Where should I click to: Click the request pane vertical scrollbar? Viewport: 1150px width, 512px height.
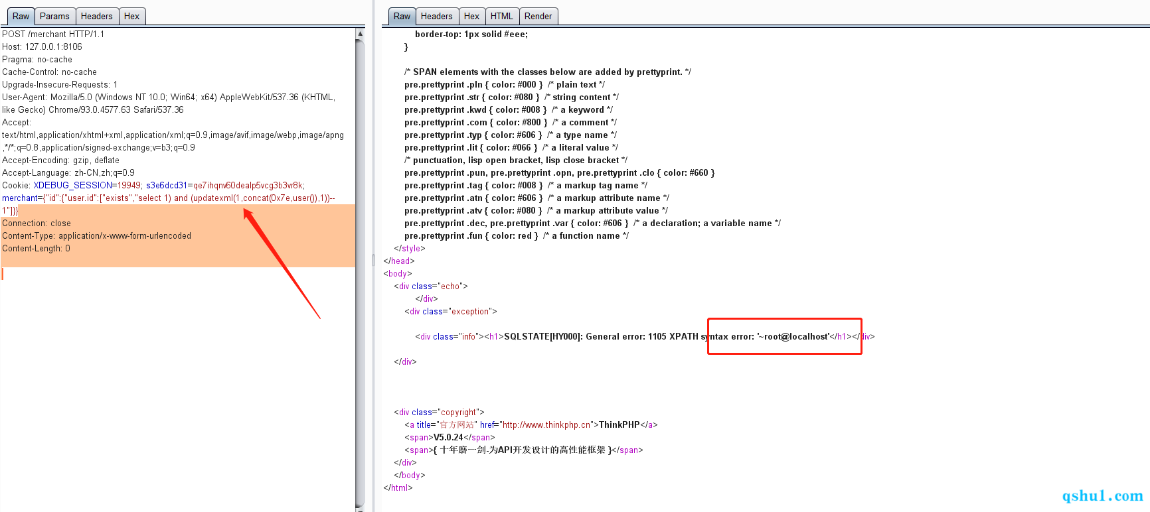[360, 272]
